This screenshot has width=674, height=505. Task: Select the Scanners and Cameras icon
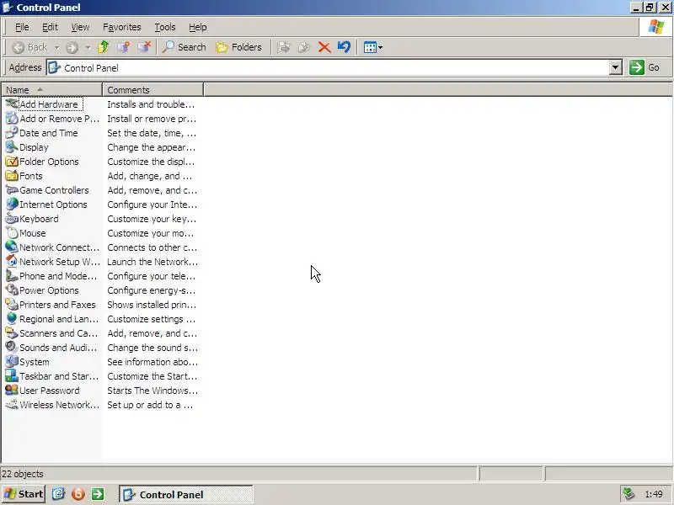pos(12,333)
